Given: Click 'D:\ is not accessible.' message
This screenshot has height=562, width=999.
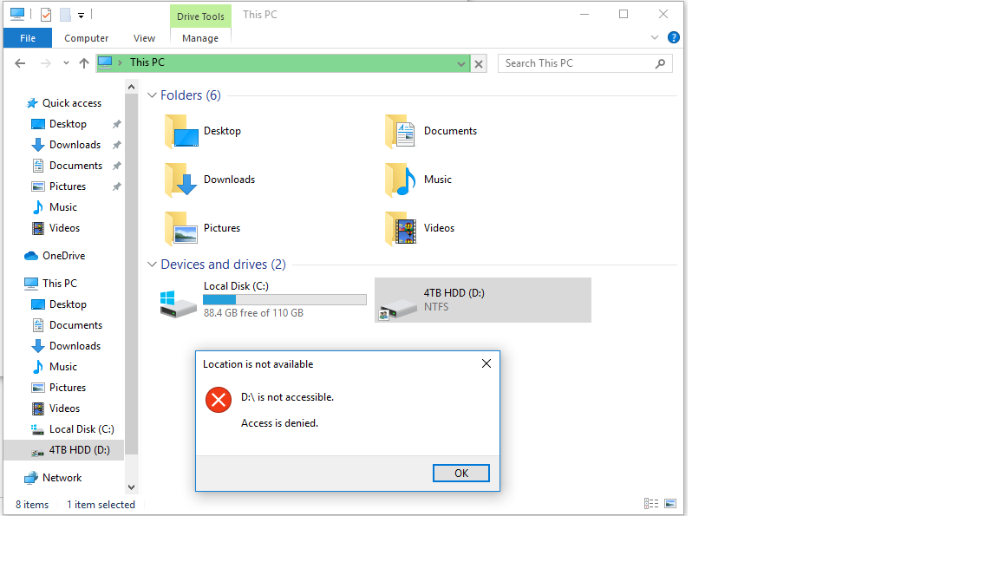Looking at the screenshot, I should [x=287, y=397].
